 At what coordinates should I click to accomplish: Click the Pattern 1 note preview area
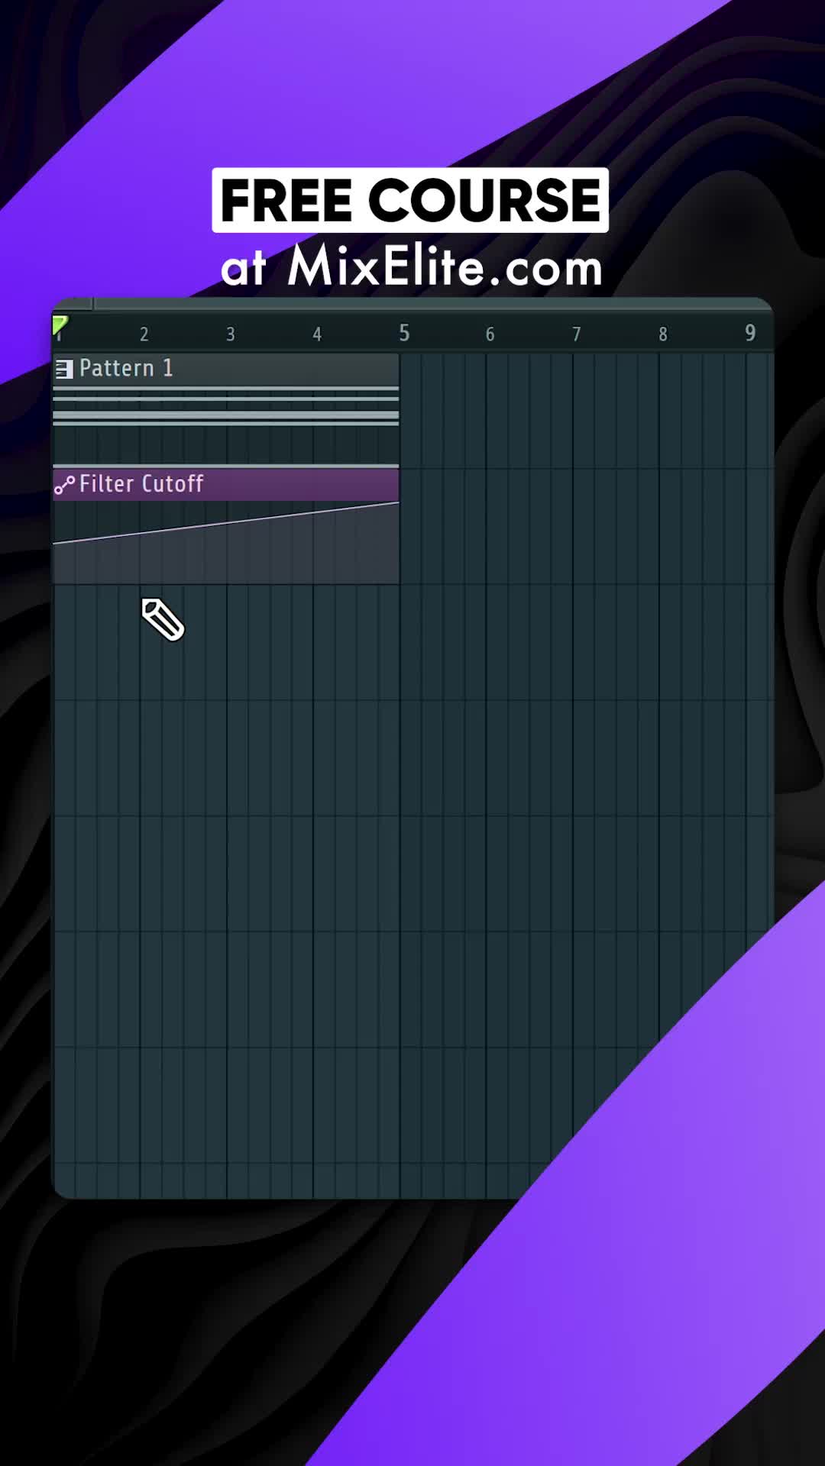click(x=226, y=426)
